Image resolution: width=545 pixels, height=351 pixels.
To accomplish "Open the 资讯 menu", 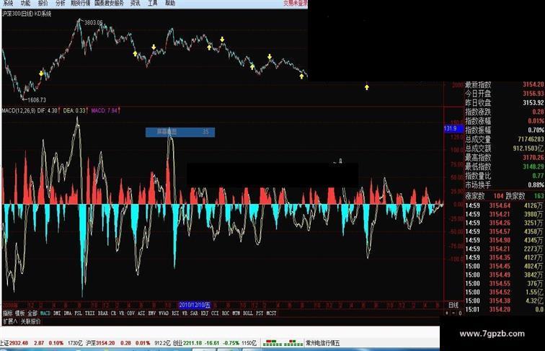I will 135,3.
